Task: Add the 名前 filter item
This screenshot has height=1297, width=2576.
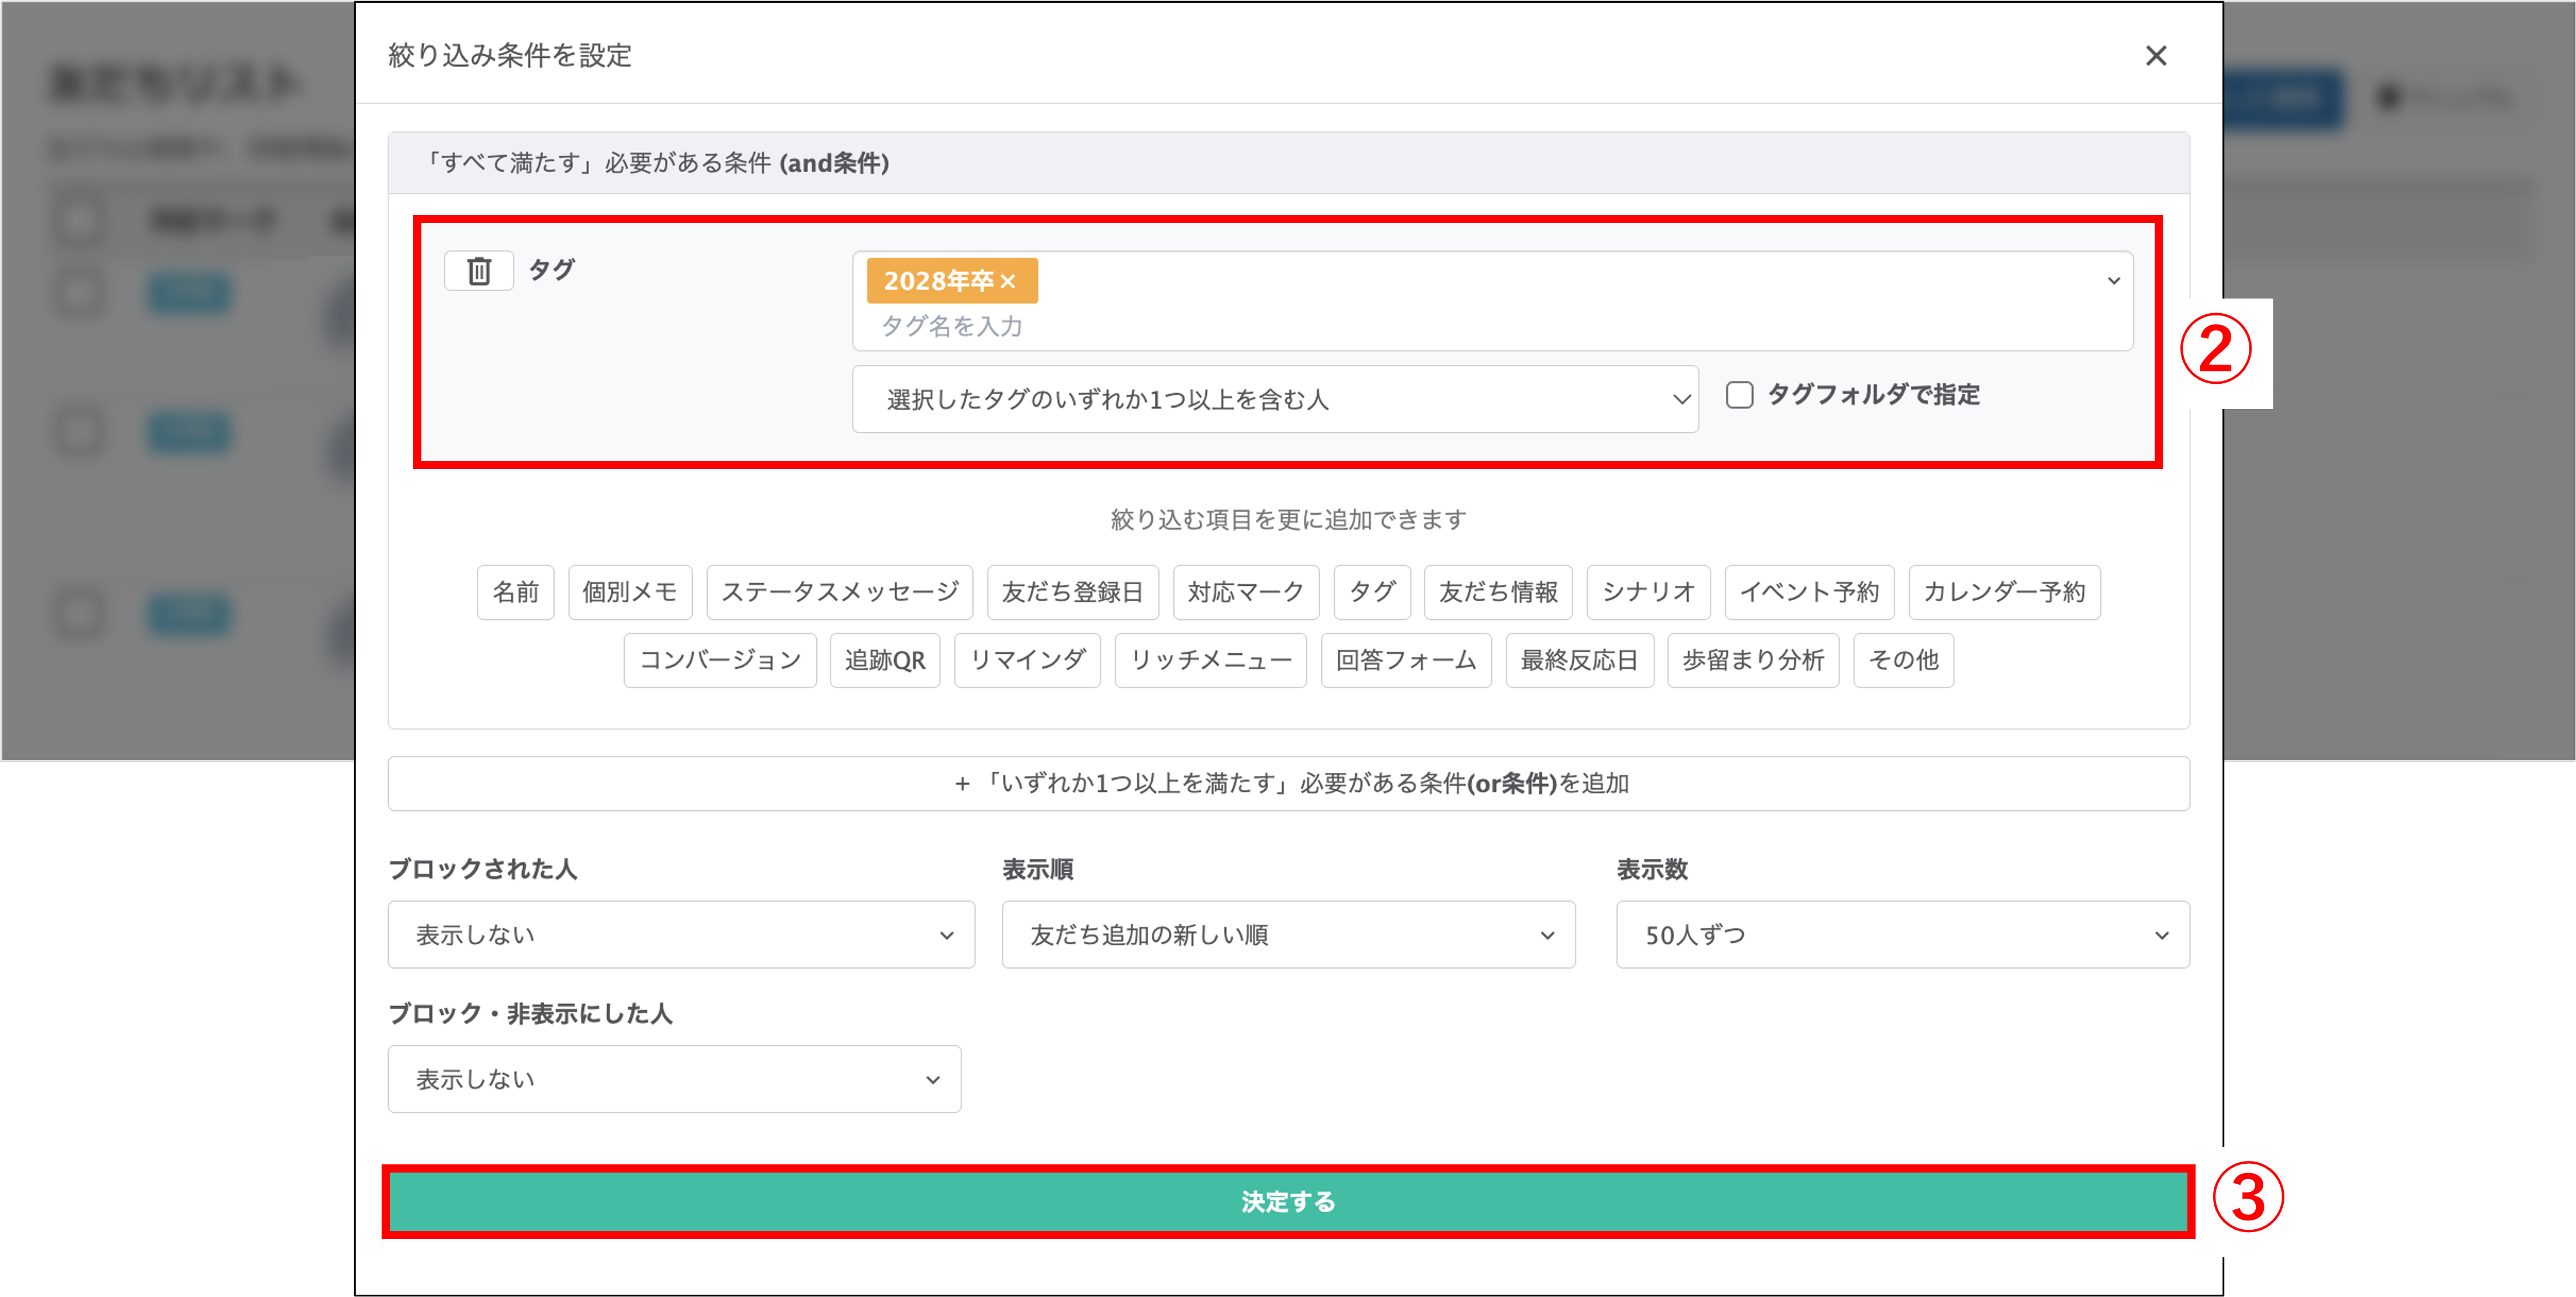Action: coord(515,592)
